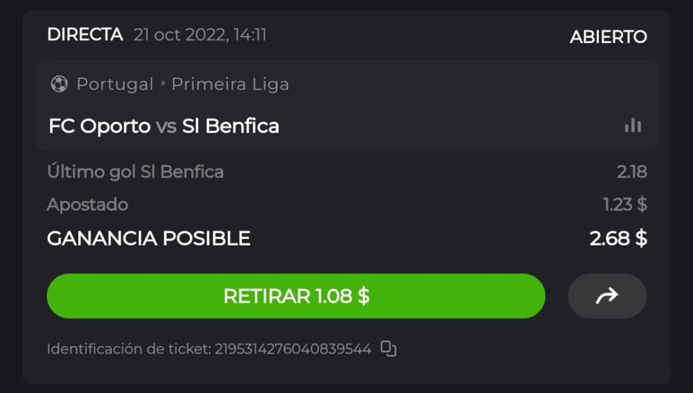Image resolution: width=693 pixels, height=393 pixels.
Task: Click the Apostado label
Action: pyautogui.click(x=87, y=204)
